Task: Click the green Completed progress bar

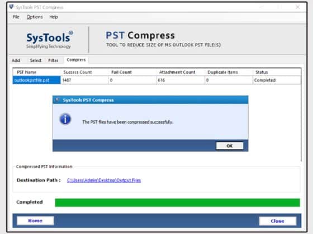Action: pyautogui.click(x=178, y=203)
